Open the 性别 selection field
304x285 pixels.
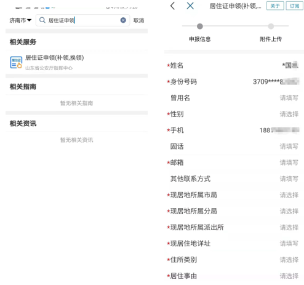pyautogui.click(x=233, y=114)
